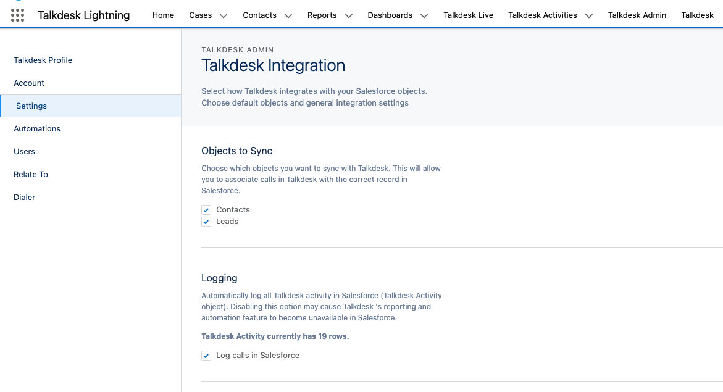Open the Contacts navigation tab
The height and width of the screenshot is (392, 723).
point(259,15)
